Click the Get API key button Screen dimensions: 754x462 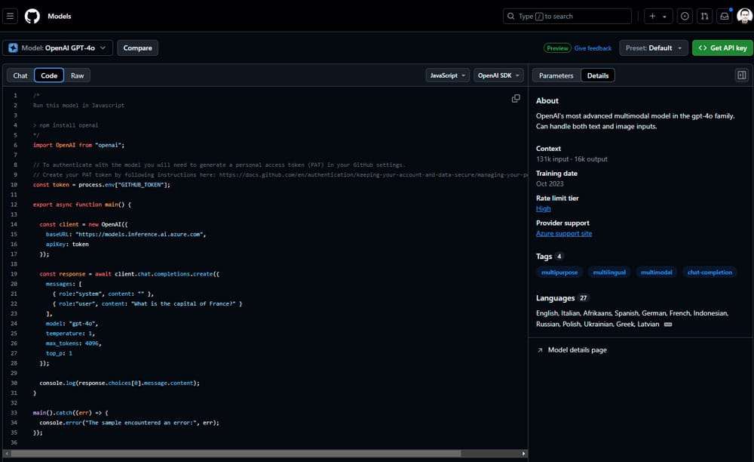(722, 48)
